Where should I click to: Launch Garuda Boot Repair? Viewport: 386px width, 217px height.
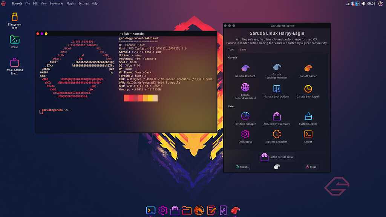308,89
